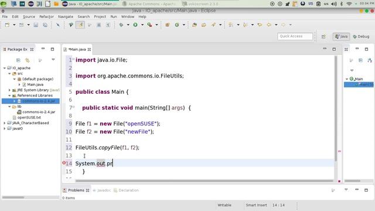This screenshot has width=375, height=211.
Task: Select commons-io-2.4.jar under lib folder
Action: tap(39, 112)
